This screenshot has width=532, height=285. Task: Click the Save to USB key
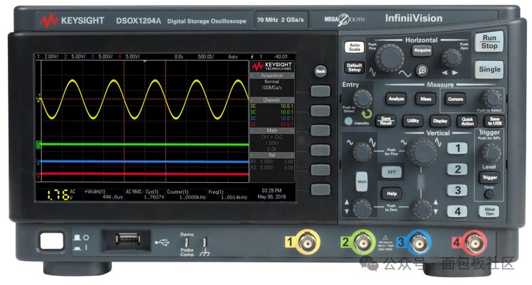(494, 121)
